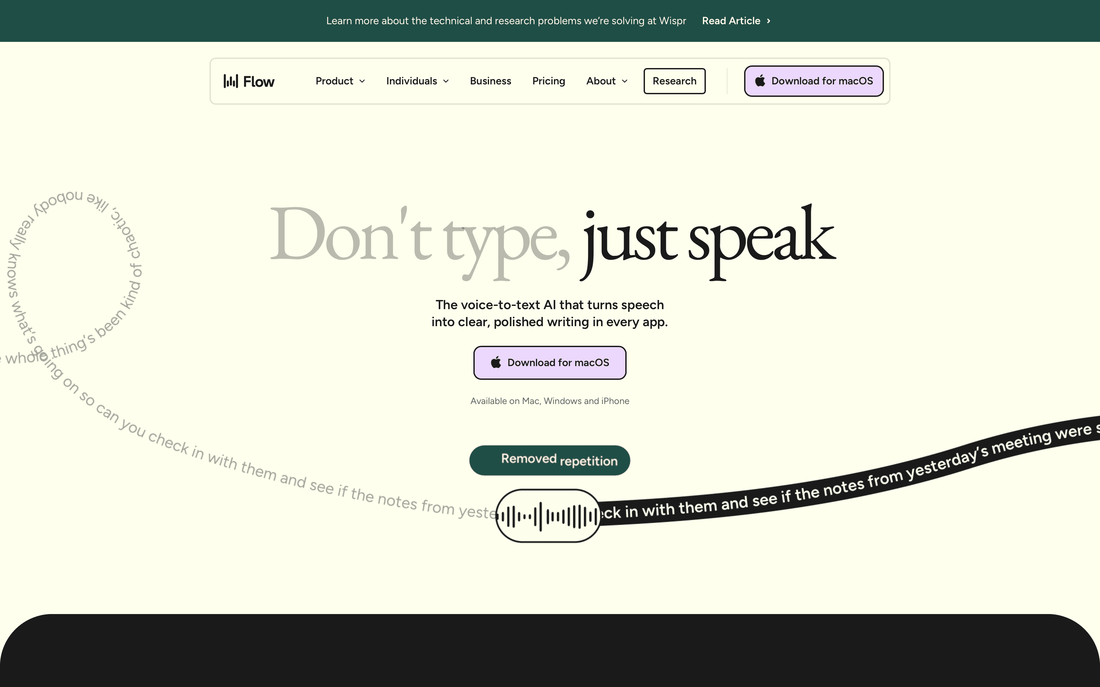
Task: Expand the Individuals dropdown menu
Action: (418, 81)
